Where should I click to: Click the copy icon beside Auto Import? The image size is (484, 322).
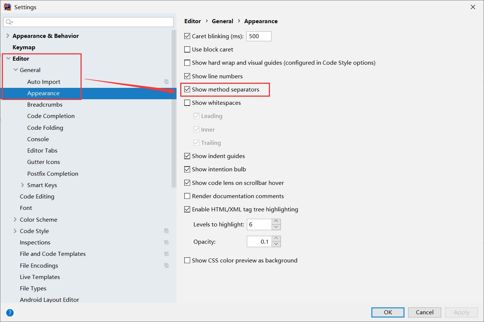[166, 82]
